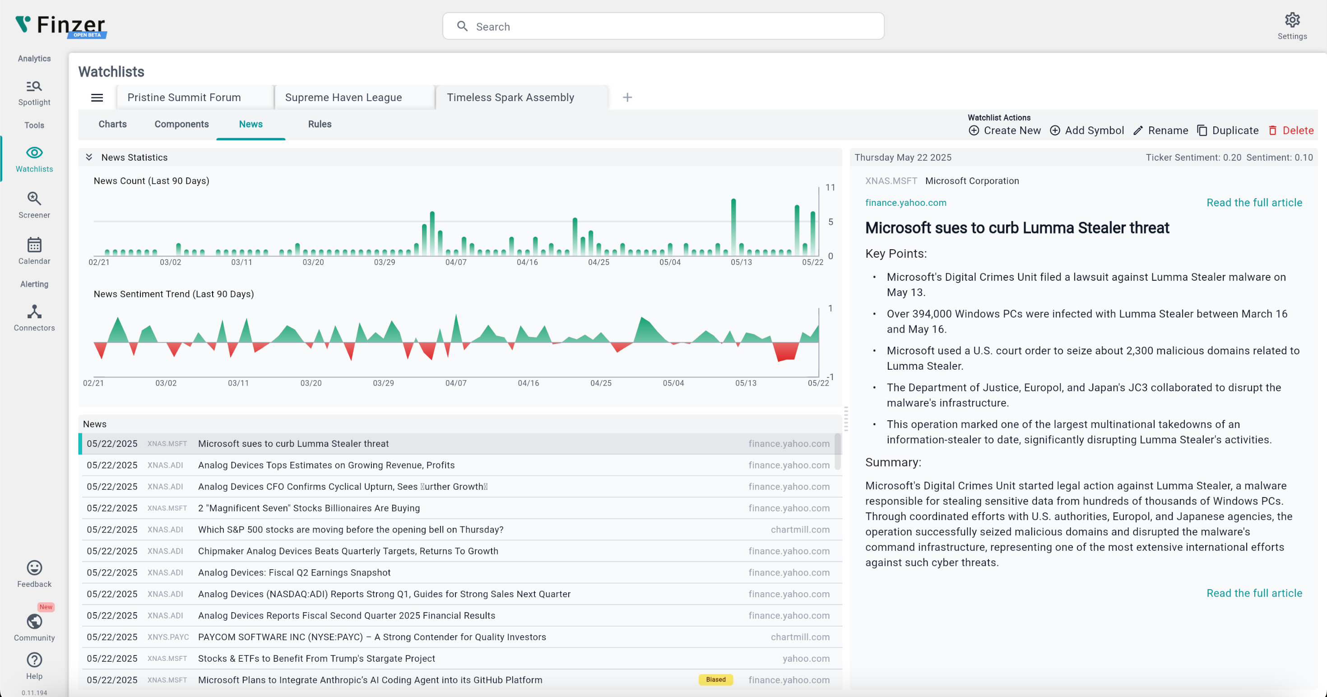This screenshot has height=697, width=1327.
Task: Click XNYS.PAYC ticker in news list
Action: (x=168, y=637)
